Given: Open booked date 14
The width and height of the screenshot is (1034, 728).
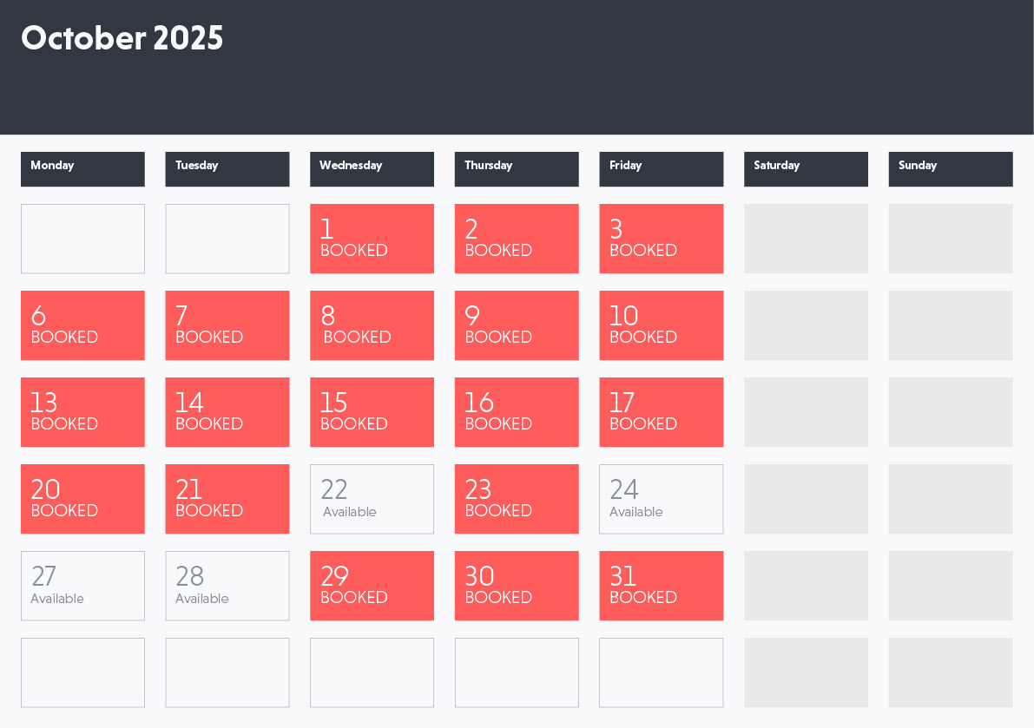Looking at the screenshot, I should click(x=227, y=412).
